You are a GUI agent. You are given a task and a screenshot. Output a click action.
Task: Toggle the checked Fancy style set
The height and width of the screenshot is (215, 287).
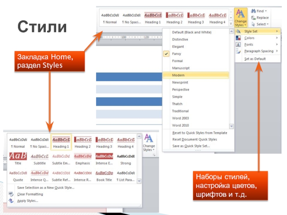[x=177, y=54]
